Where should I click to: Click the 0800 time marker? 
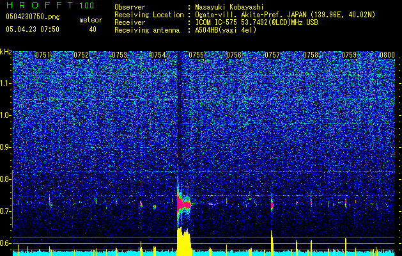[387, 54]
